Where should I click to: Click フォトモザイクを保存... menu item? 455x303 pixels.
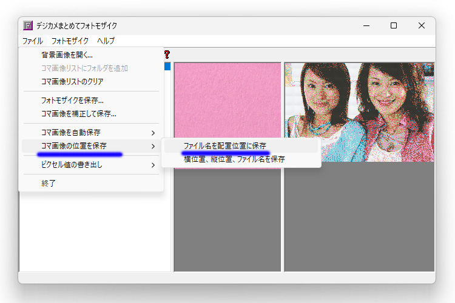point(72,101)
